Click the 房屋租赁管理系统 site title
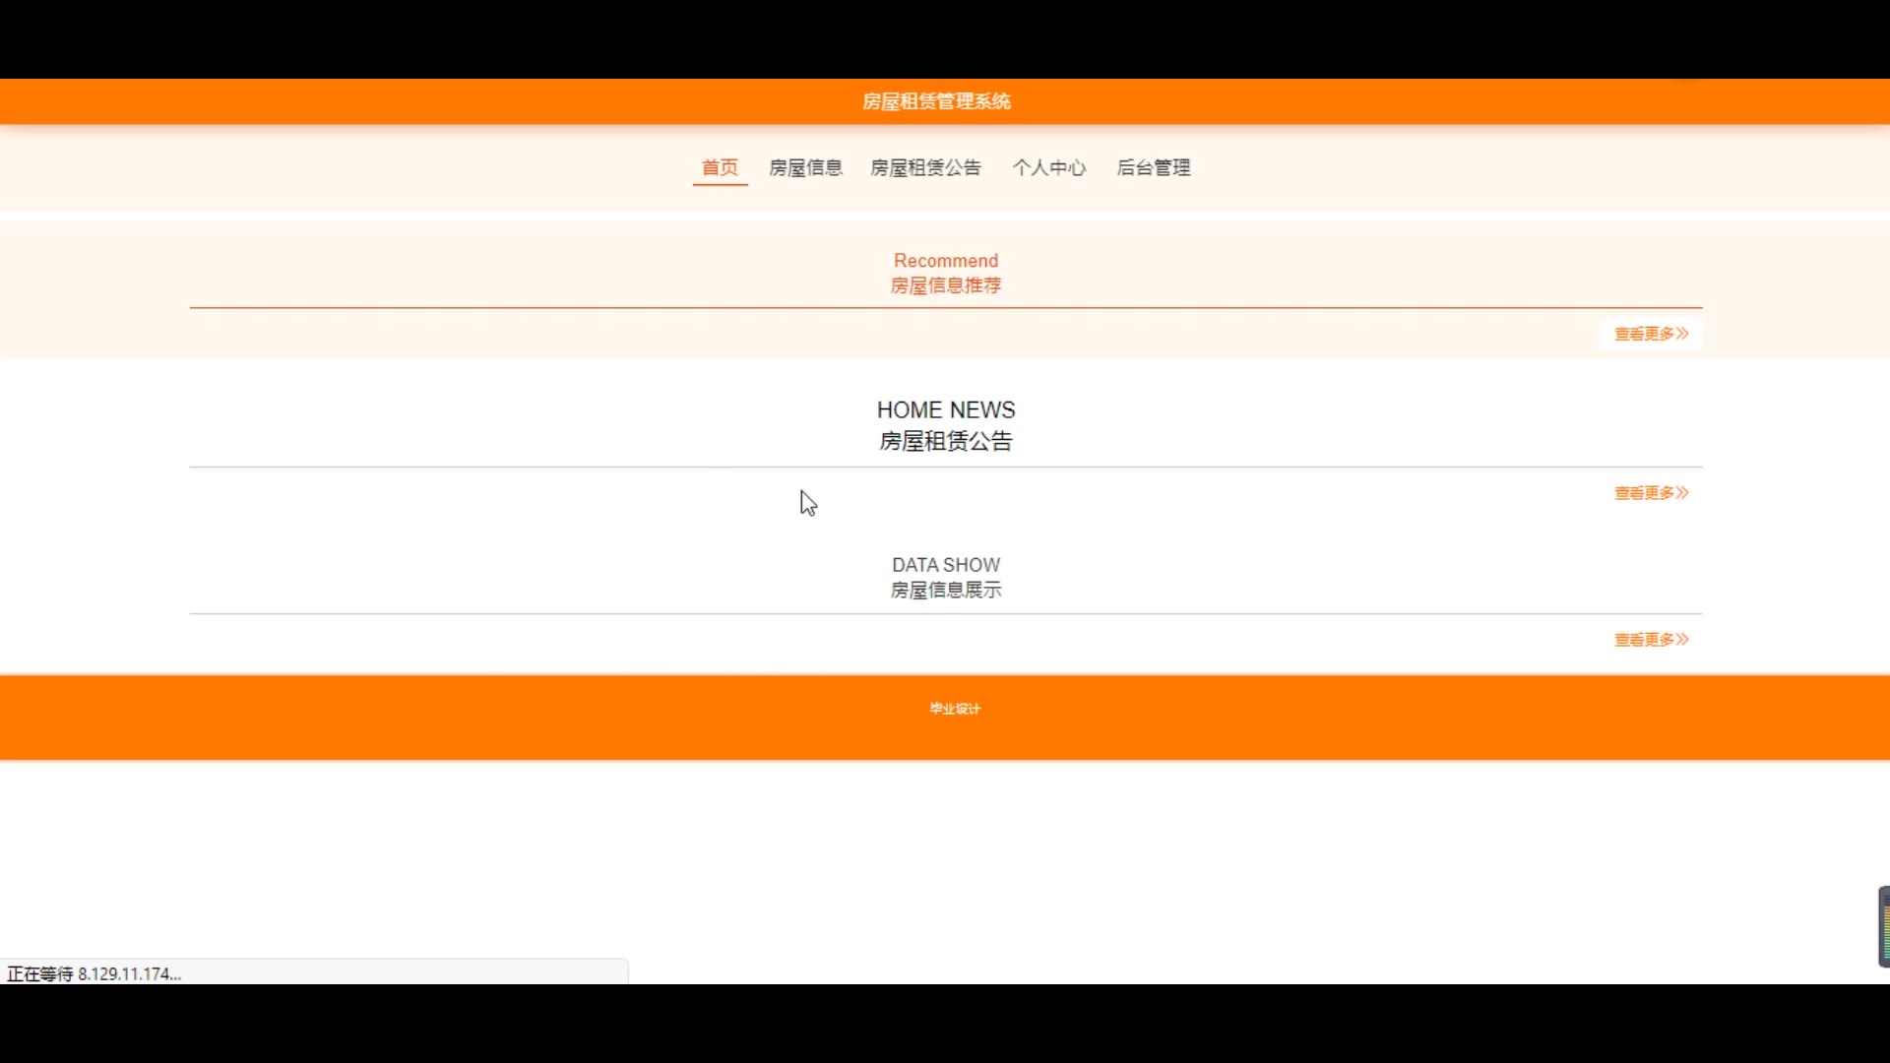The width and height of the screenshot is (1890, 1063). [936, 101]
